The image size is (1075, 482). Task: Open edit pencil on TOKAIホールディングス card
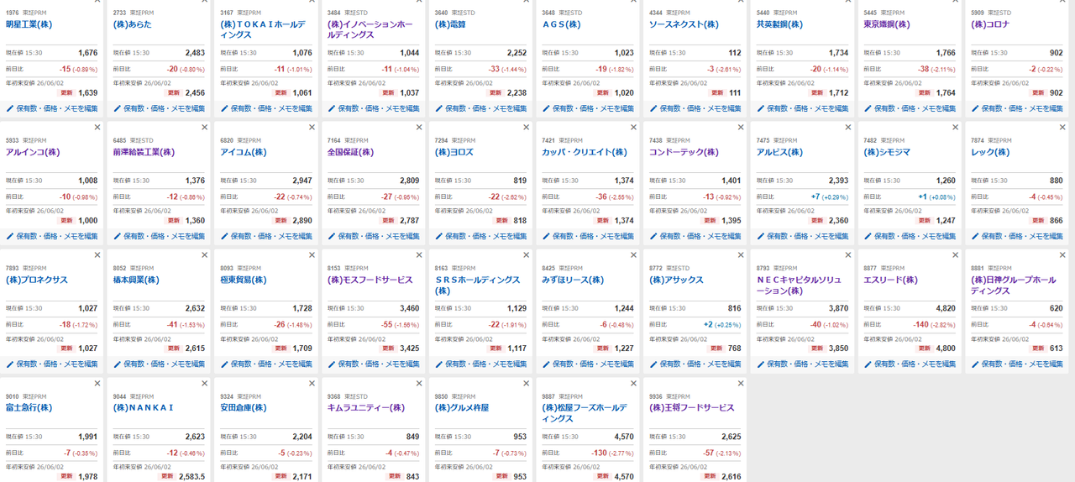[x=224, y=108]
